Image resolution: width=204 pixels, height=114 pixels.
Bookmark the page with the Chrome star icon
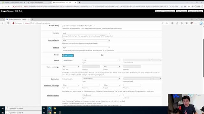coord(185,6)
